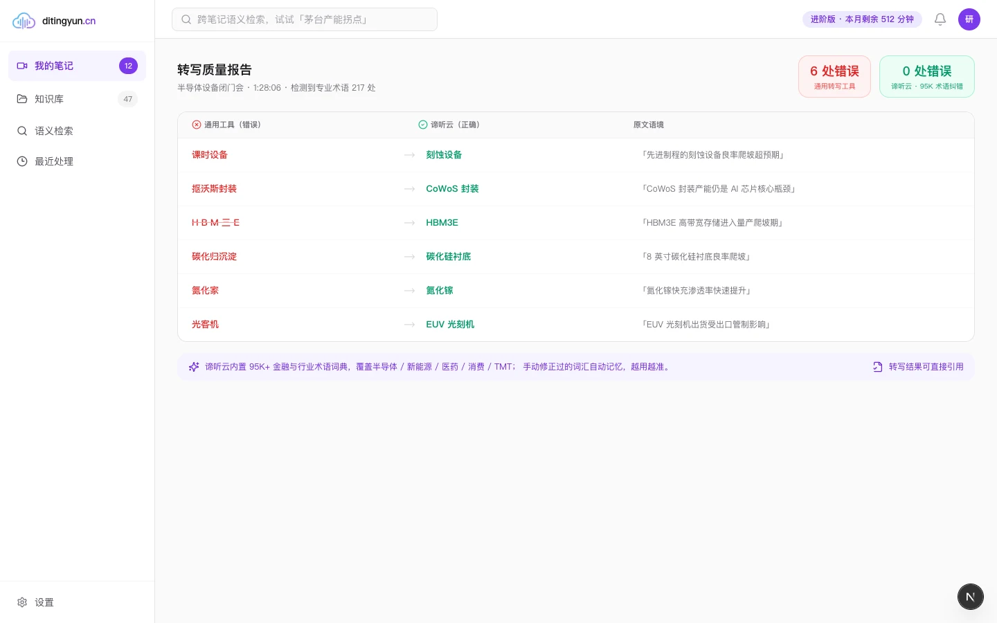This screenshot has width=997, height=623.
Task: Click the corrected term 刻蚀设备
Action: [444, 155]
